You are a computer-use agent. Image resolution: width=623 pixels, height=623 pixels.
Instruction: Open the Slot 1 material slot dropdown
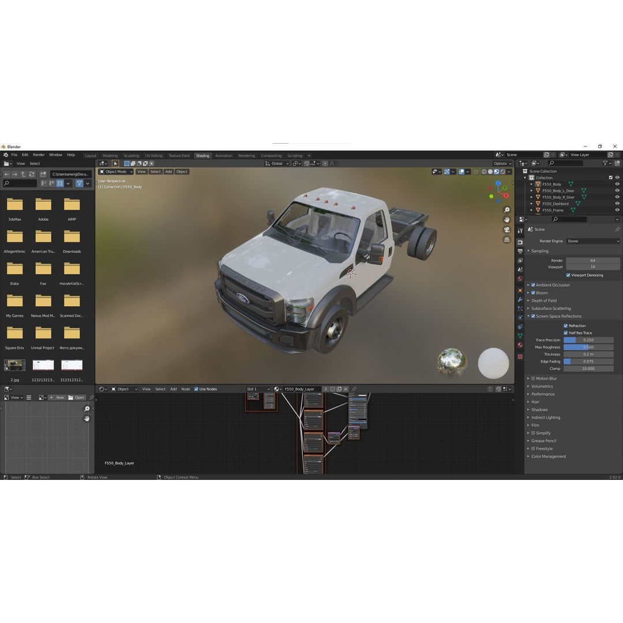[258, 389]
